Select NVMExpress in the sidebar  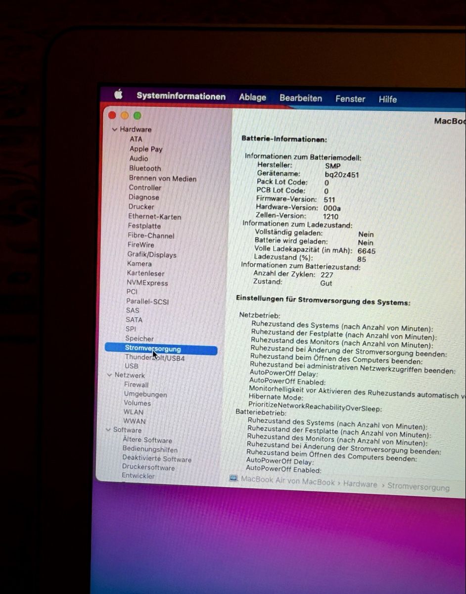(147, 283)
